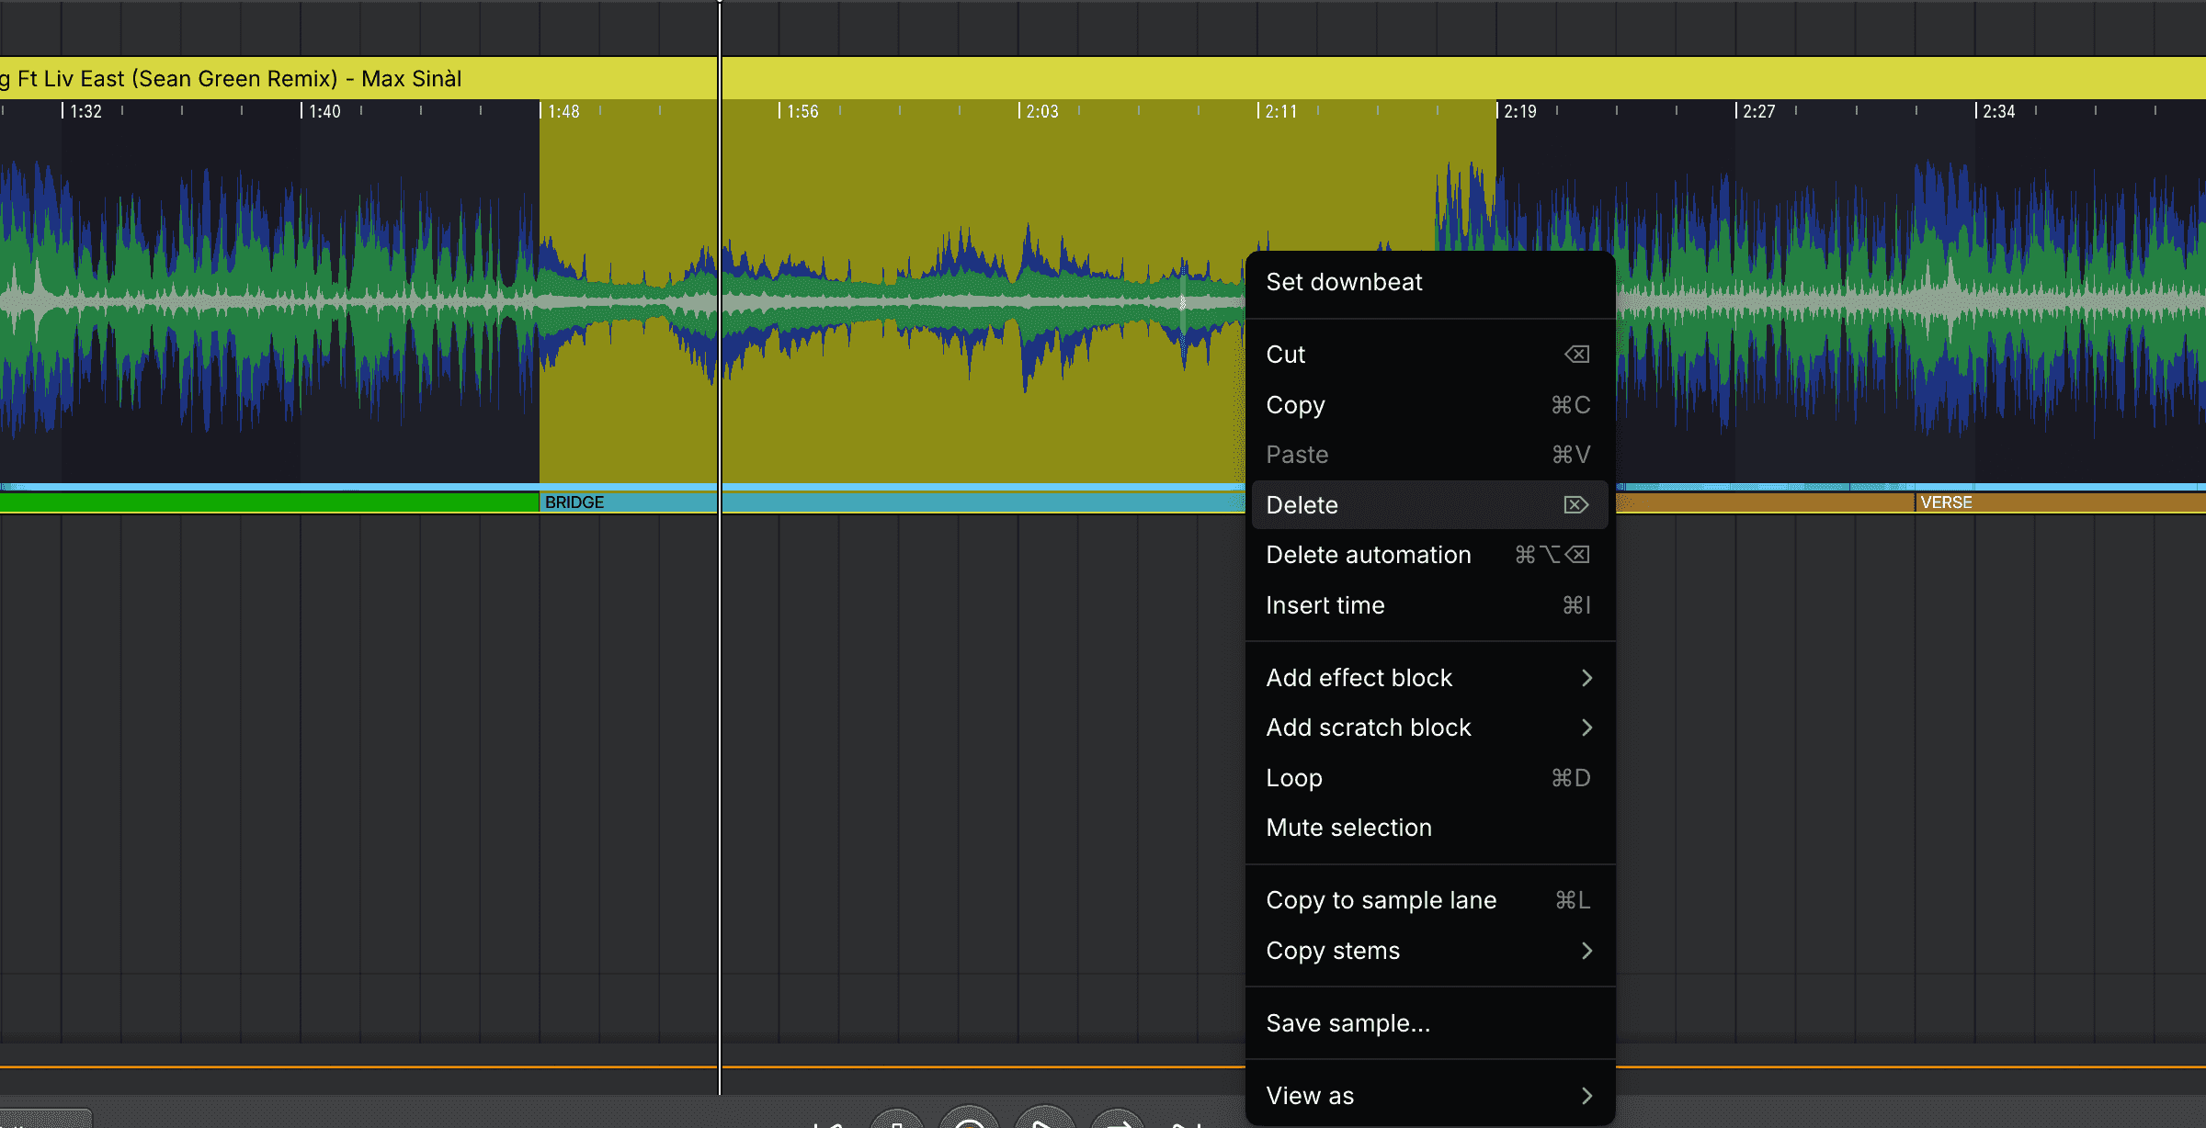This screenshot has height=1128, width=2206.
Task: Click the 2:03 timeline marker
Action: (1041, 111)
